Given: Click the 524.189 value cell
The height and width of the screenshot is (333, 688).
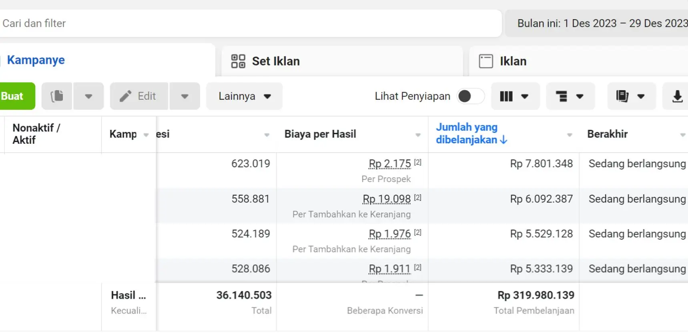Looking at the screenshot, I should tap(251, 234).
